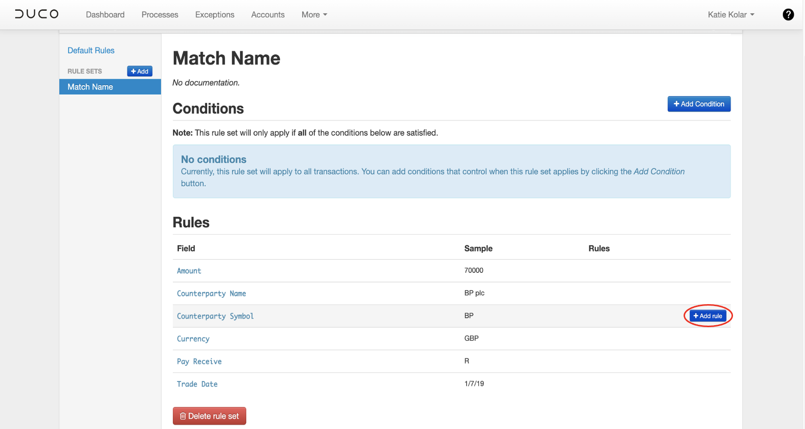Open the Pay Receive field link

pos(199,361)
